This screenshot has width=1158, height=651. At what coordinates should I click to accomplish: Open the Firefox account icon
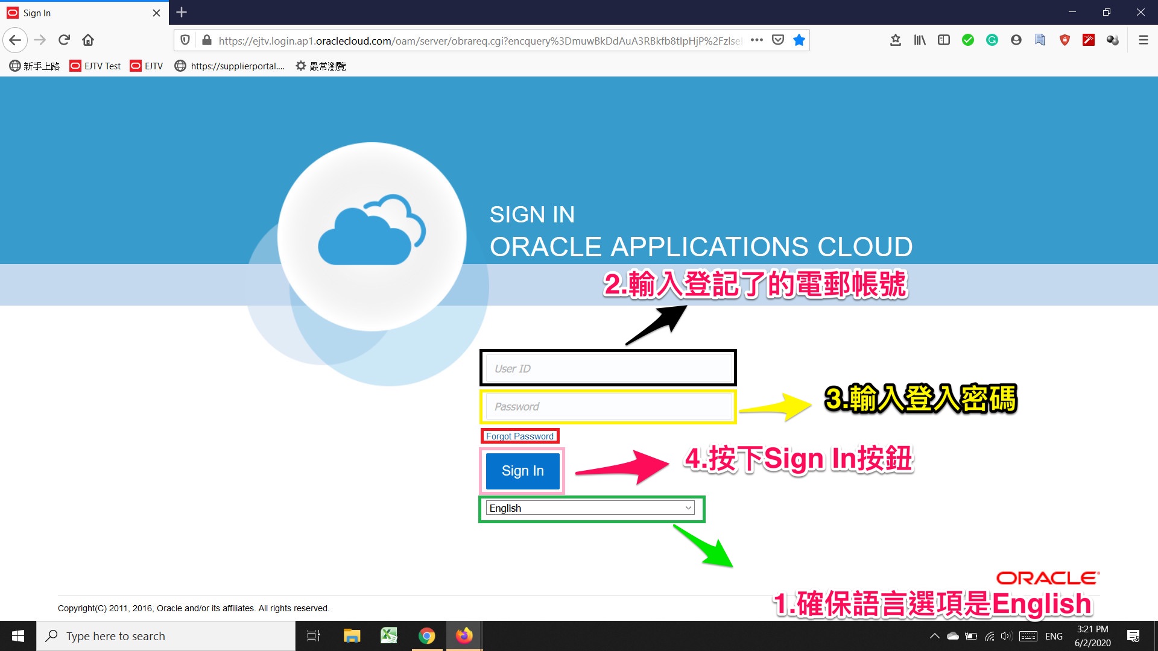1016,40
